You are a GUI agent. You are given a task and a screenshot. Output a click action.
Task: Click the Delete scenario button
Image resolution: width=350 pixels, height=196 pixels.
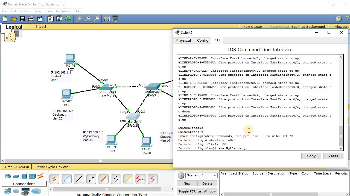tap(207, 183)
